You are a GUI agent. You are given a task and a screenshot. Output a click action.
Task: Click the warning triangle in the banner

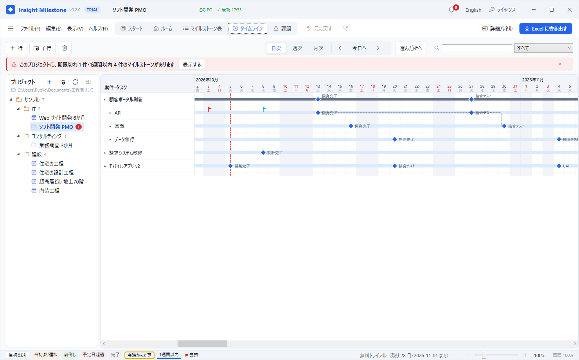[14, 64]
